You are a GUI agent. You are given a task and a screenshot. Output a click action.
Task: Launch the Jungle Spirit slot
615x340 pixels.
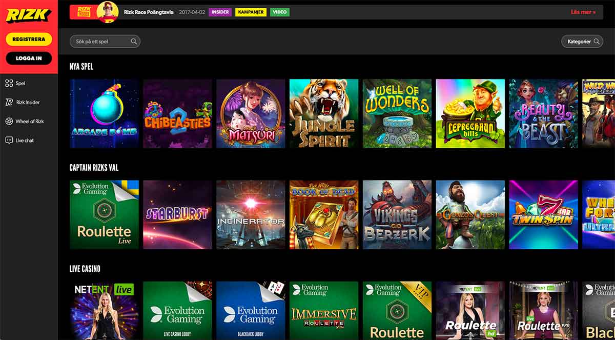[x=324, y=113]
